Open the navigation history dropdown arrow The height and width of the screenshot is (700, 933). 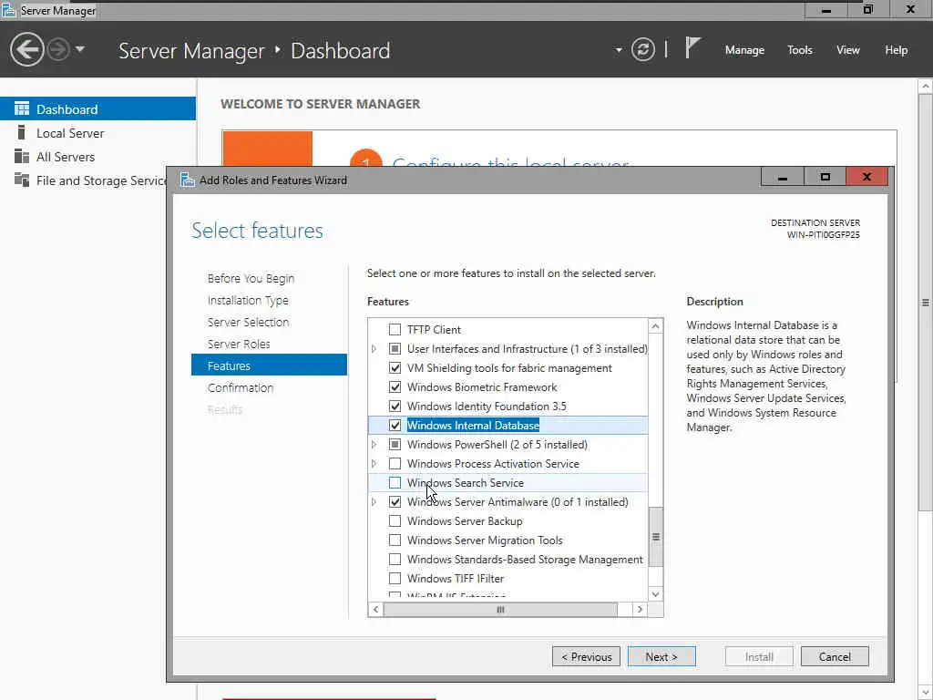80,49
